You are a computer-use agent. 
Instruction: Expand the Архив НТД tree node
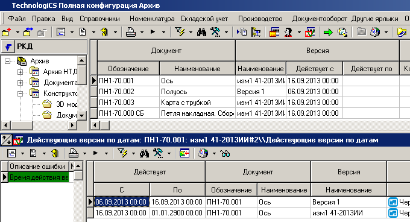click(x=20, y=72)
